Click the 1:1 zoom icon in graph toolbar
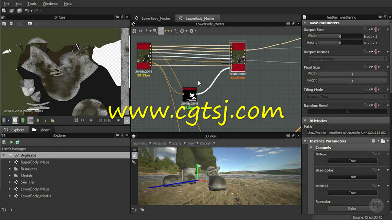Screen dimensions: 392x220 140,31
